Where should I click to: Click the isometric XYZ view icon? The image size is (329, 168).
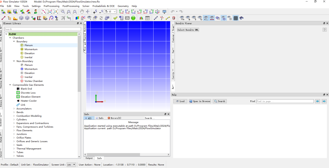(157, 12)
